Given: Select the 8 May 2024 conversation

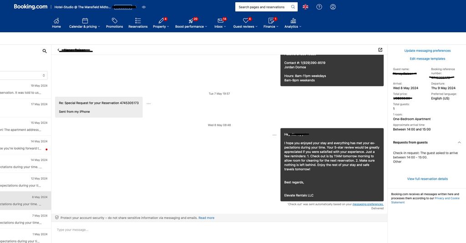Looking at the screenshot, I should pyautogui.click(x=25, y=201).
